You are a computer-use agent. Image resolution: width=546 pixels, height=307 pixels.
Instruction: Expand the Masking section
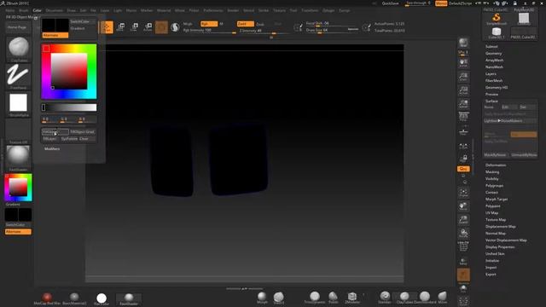492,172
